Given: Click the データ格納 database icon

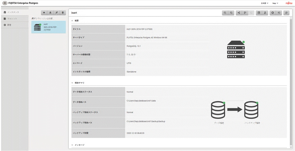Looking at the screenshot, I should pos(219,110).
